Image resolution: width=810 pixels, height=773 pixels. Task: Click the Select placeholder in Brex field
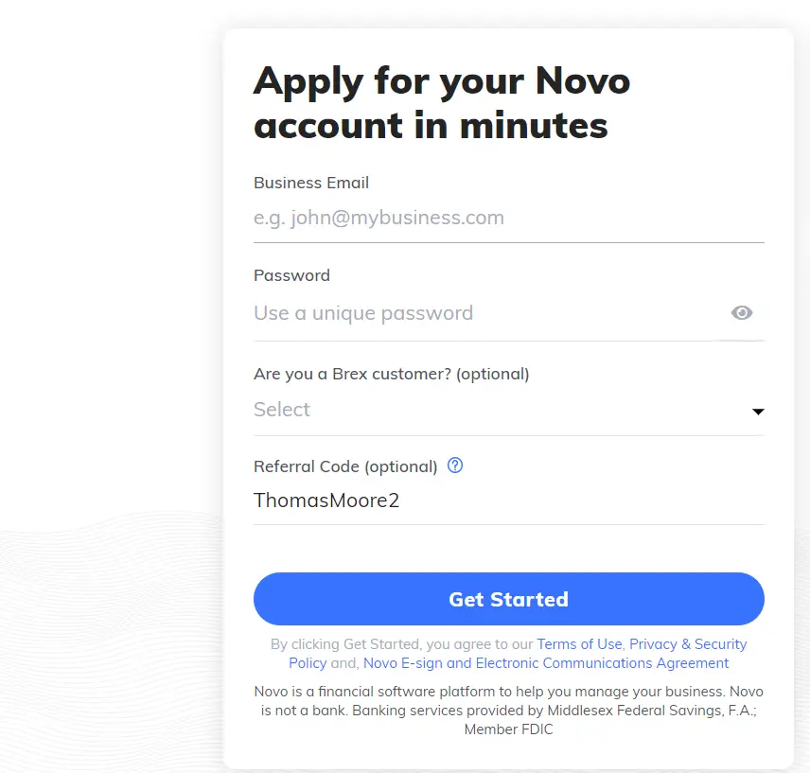point(282,410)
